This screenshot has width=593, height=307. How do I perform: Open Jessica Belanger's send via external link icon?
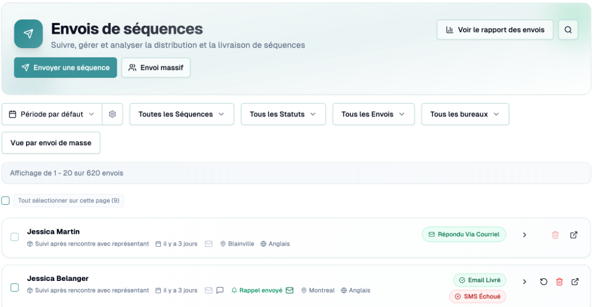click(x=575, y=281)
